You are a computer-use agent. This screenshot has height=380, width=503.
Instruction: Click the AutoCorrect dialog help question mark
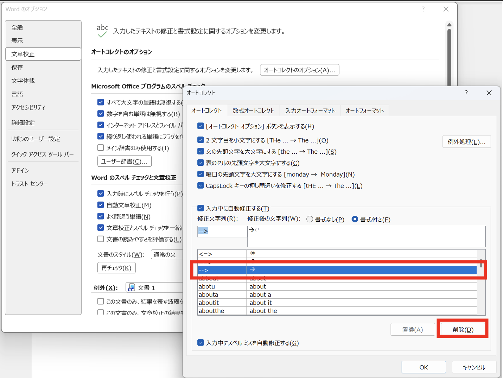coord(466,93)
